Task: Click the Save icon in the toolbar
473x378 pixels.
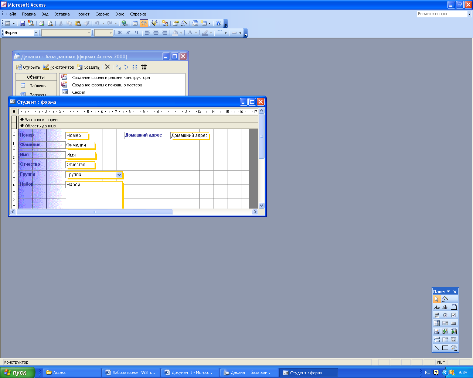Action: click(23, 23)
